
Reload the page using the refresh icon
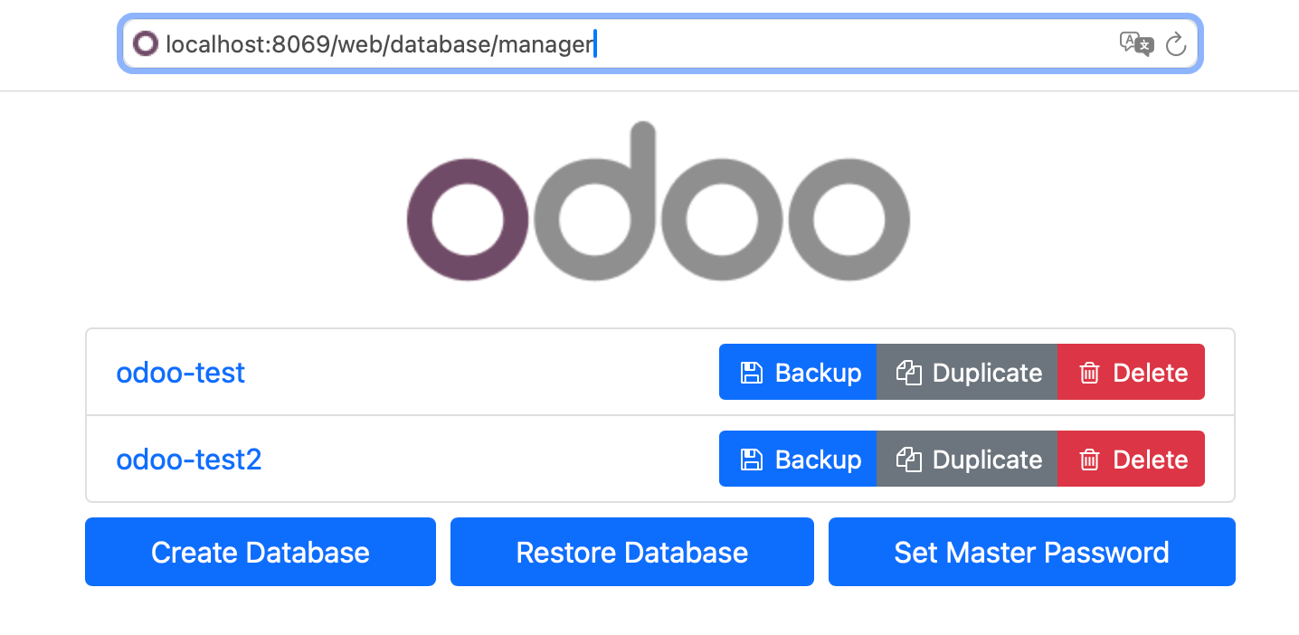click(x=1175, y=43)
